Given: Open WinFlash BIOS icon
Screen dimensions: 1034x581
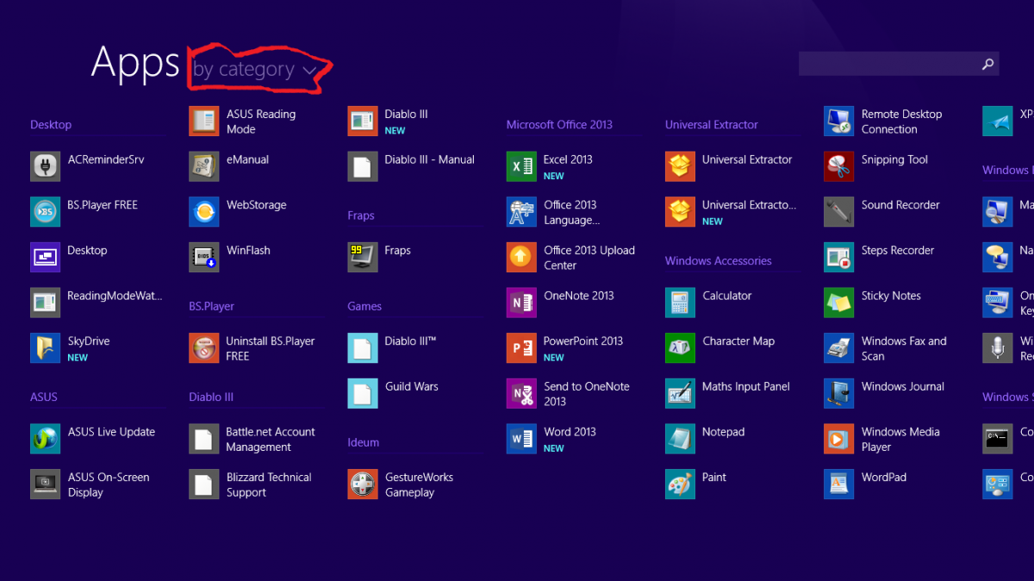Looking at the screenshot, I should [204, 257].
